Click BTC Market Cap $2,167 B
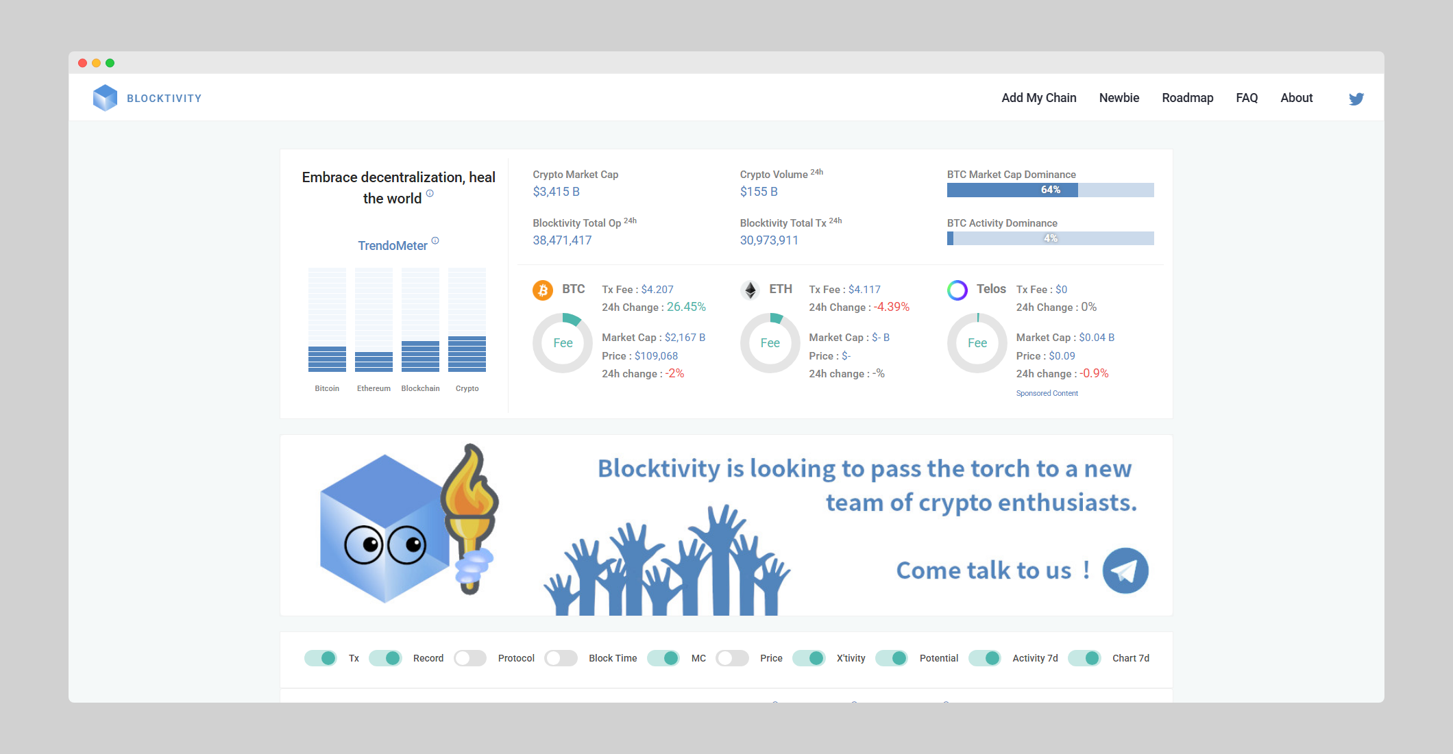This screenshot has width=1453, height=754. click(x=685, y=338)
